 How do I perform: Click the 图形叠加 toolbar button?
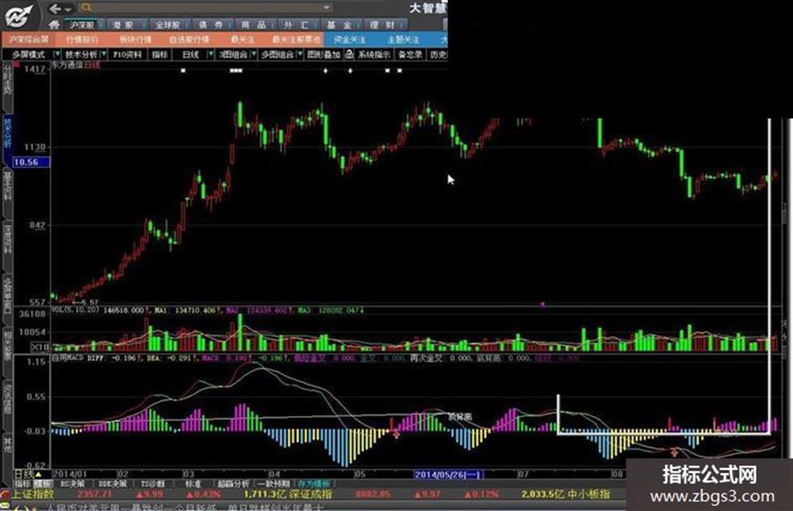coord(324,55)
